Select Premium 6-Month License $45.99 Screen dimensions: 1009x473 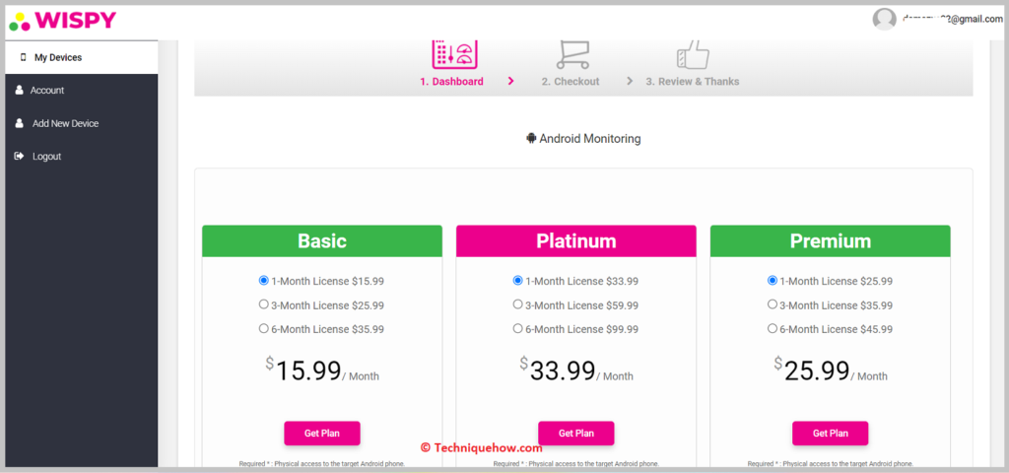[773, 328]
